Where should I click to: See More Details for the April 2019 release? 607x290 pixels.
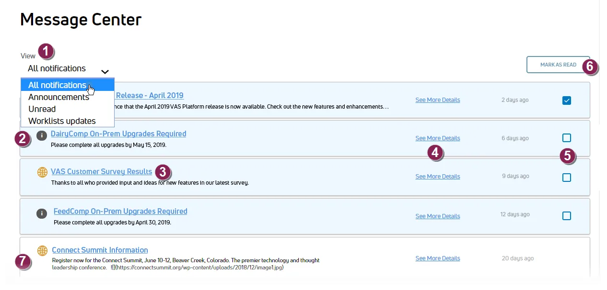(438, 100)
